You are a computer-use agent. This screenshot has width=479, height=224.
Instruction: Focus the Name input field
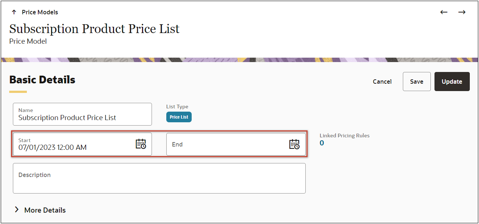click(82, 118)
